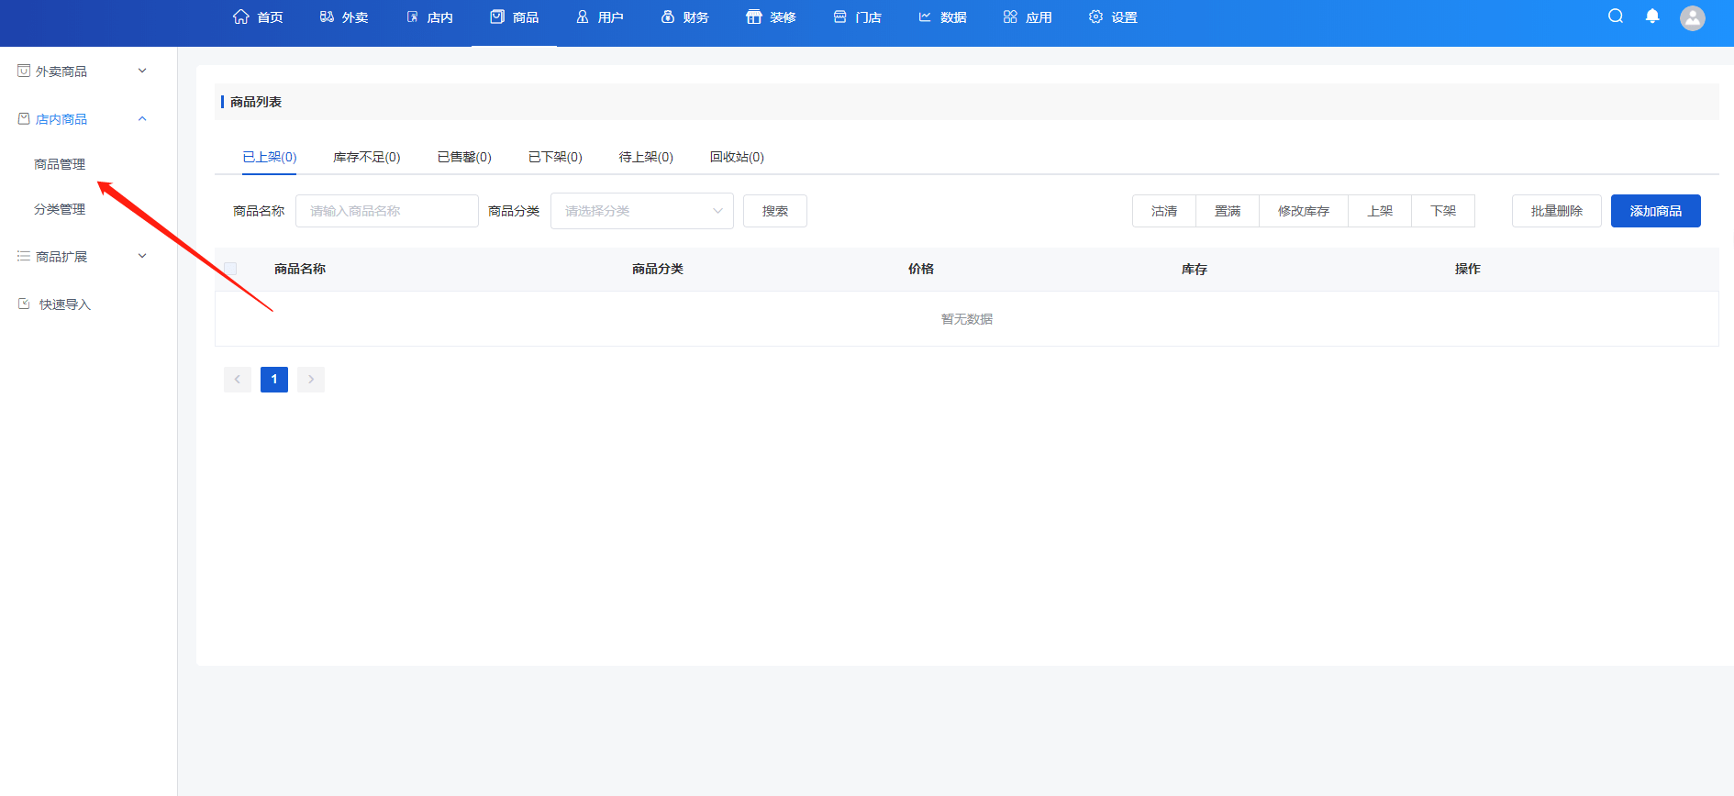Click the 快速导入 import icon in sidebar
This screenshot has height=796, width=1734.
pos(24,304)
